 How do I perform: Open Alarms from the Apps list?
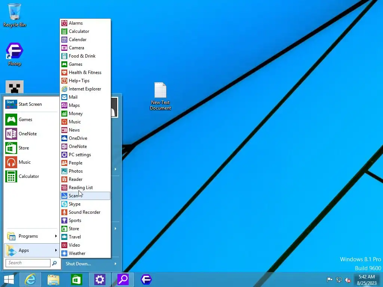tap(85, 23)
